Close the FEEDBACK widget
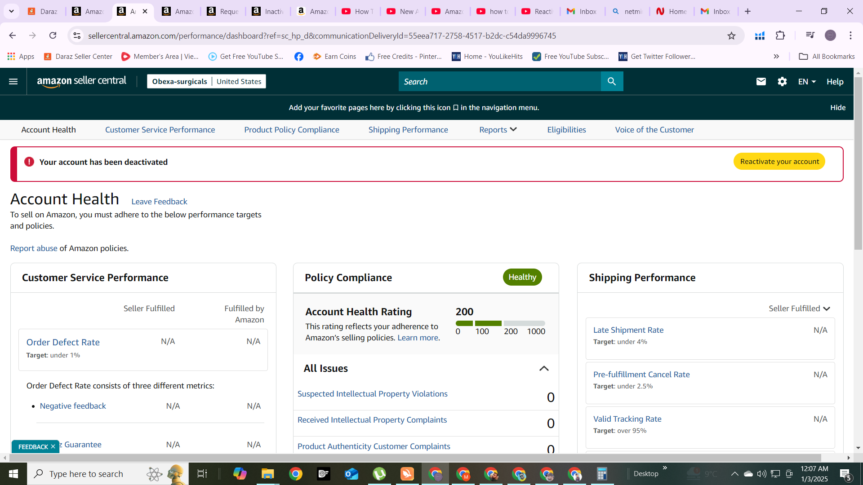 [53, 447]
